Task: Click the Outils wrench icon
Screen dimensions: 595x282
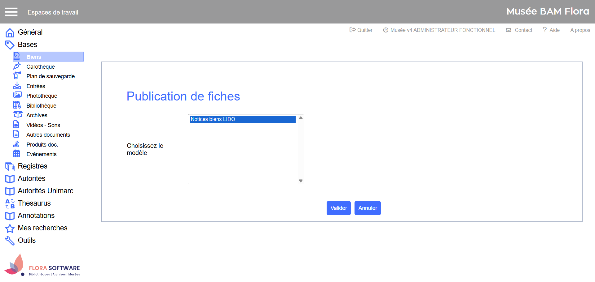Action: pyautogui.click(x=10, y=241)
